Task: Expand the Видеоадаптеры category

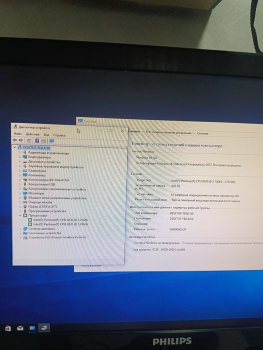Action: 20,156
